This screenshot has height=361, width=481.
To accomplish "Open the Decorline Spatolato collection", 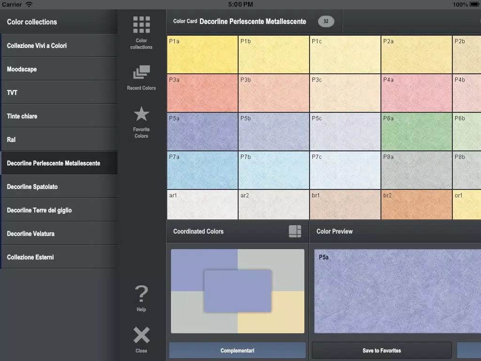I will tap(59, 187).
